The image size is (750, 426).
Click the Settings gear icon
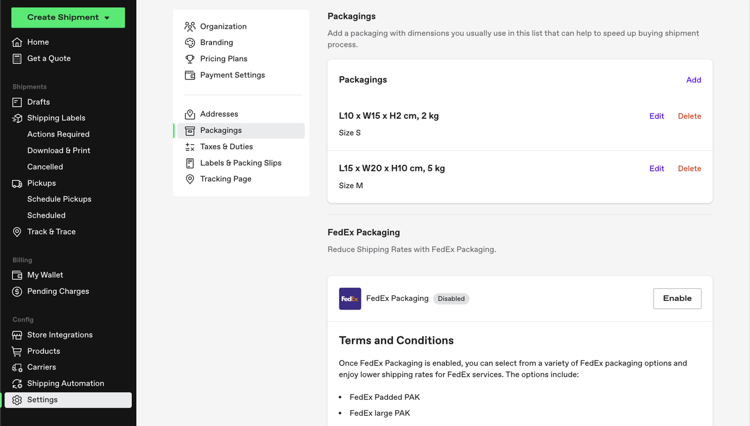click(17, 399)
